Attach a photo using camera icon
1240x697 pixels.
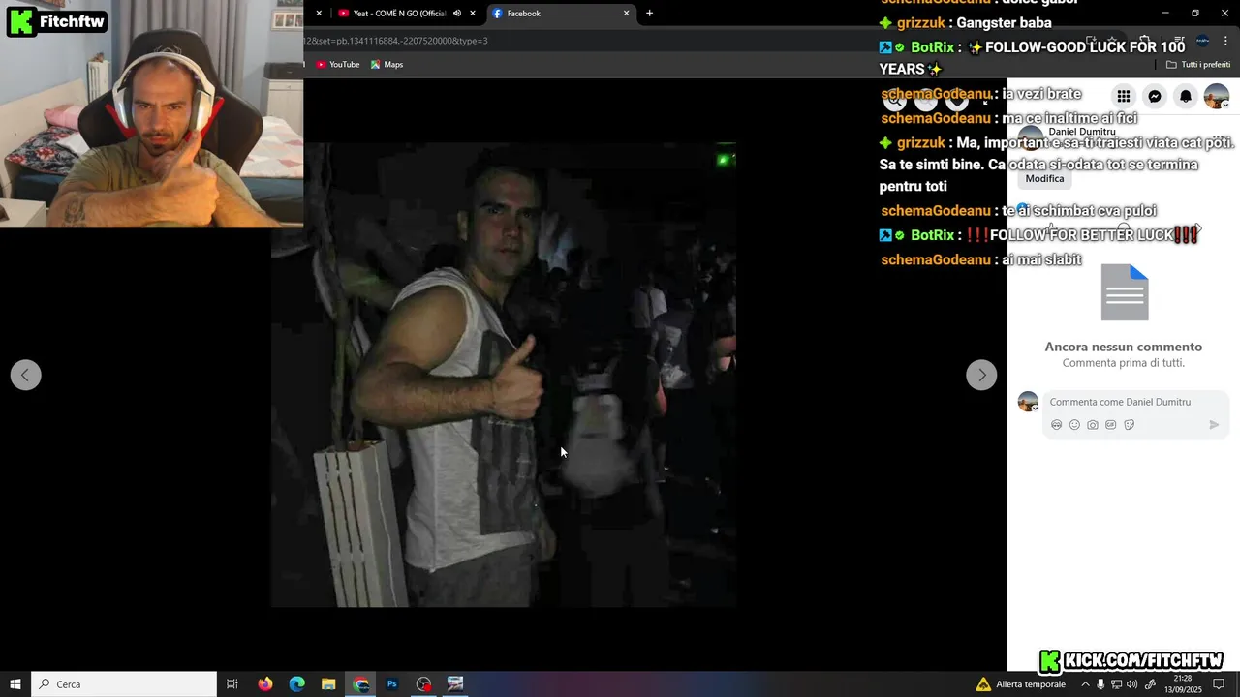pyautogui.click(x=1093, y=425)
